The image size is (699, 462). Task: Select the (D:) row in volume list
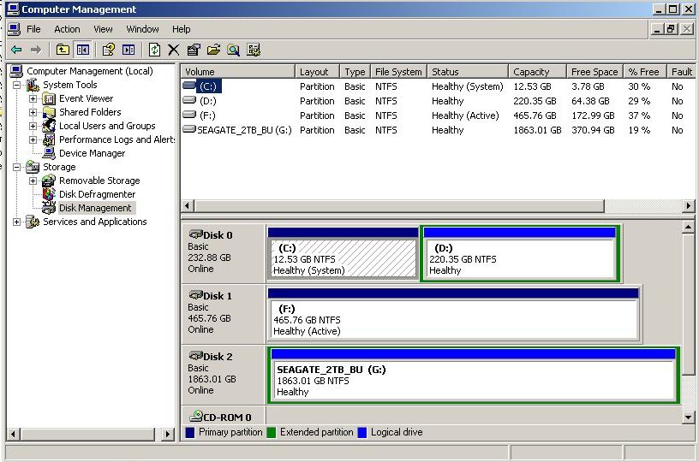point(439,101)
